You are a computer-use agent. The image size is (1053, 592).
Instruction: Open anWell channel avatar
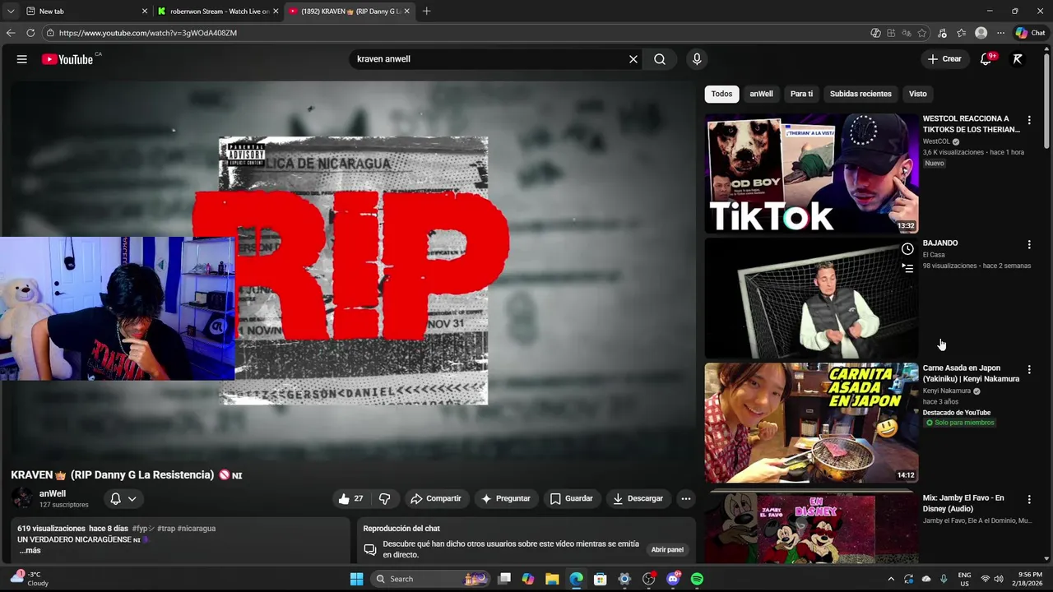22,498
